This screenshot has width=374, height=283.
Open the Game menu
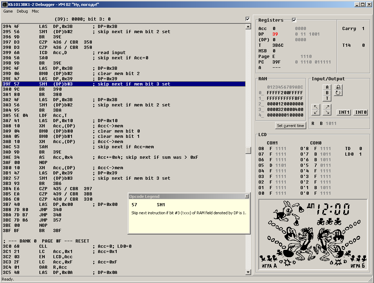coord(8,11)
